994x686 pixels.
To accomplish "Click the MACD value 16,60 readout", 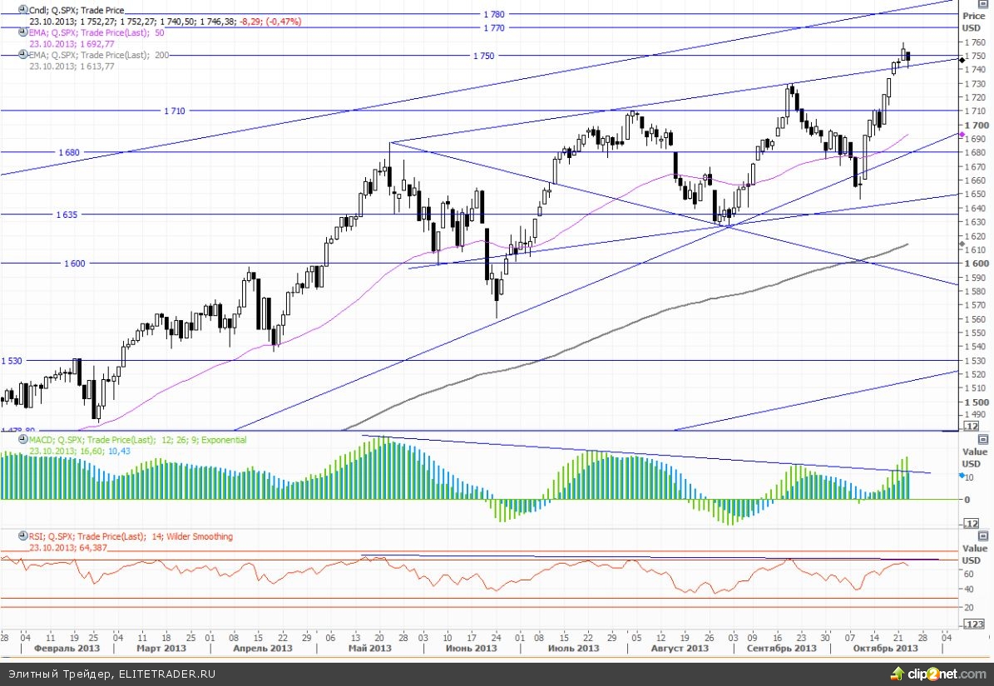I will coord(91,451).
